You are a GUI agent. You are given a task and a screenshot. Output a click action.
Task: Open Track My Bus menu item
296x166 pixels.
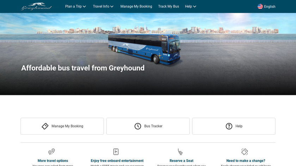click(168, 6)
